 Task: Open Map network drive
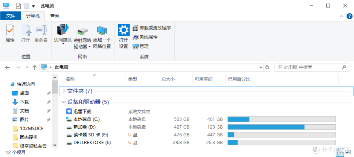(82, 37)
